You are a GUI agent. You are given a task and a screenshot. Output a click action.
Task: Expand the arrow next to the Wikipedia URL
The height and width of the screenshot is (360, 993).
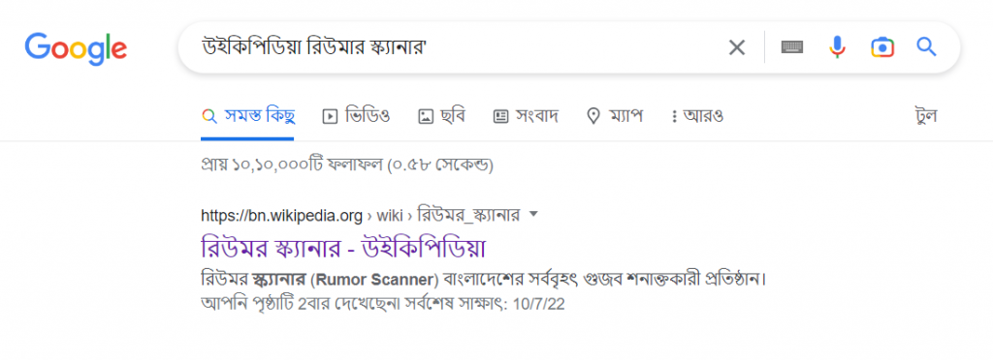(533, 215)
